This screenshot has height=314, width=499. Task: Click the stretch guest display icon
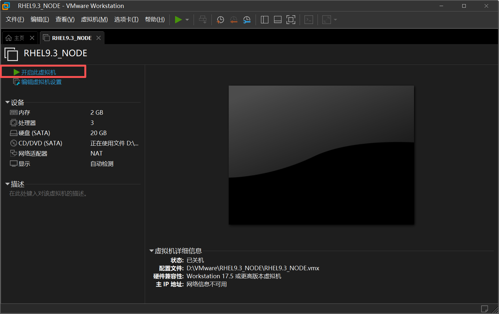coord(326,20)
